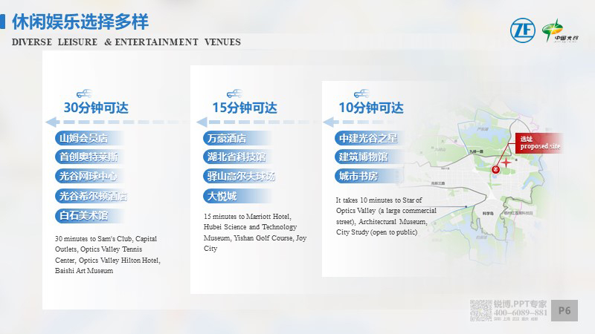This screenshot has width=595, height=334.
Task: Select the 首创奥特莱斯 label
Action: point(88,157)
